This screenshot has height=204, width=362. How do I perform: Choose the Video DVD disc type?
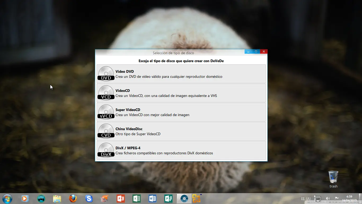pyautogui.click(x=181, y=74)
